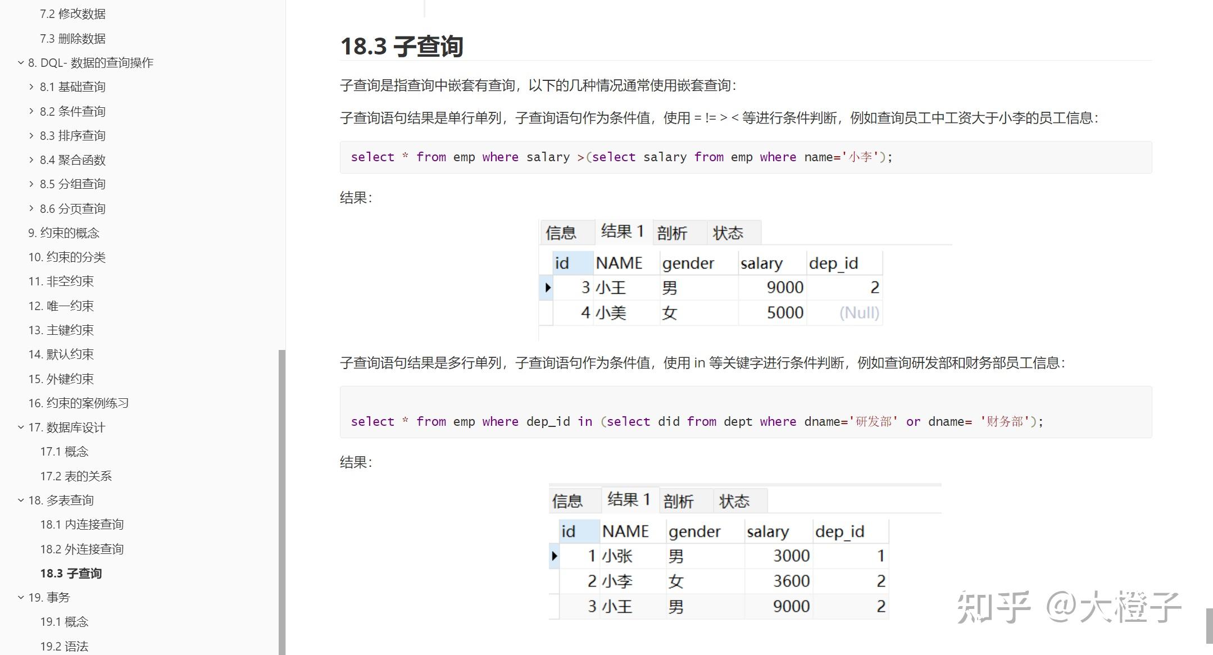The height and width of the screenshot is (655, 1213).
Task: Collapse the "18. 多表查询" section
Action: 20,500
